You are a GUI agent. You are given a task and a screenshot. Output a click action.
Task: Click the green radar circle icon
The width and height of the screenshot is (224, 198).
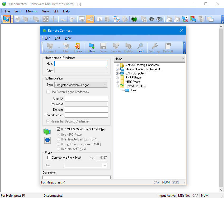(x=134, y=19)
